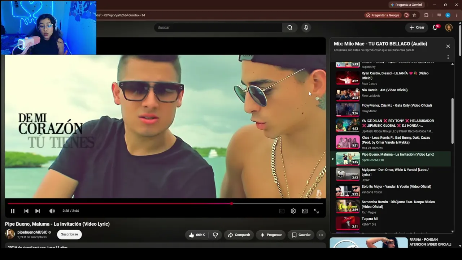Open the YouTube notifications bell

[435, 27]
